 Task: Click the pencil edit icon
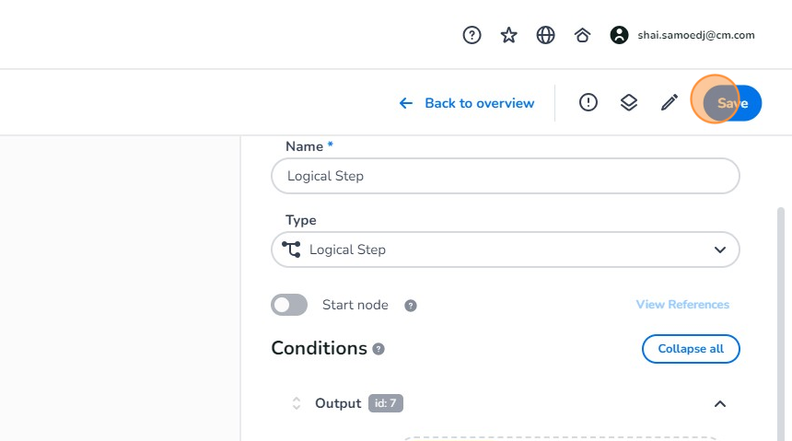click(x=670, y=103)
